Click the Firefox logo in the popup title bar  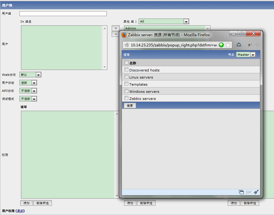[124, 35]
